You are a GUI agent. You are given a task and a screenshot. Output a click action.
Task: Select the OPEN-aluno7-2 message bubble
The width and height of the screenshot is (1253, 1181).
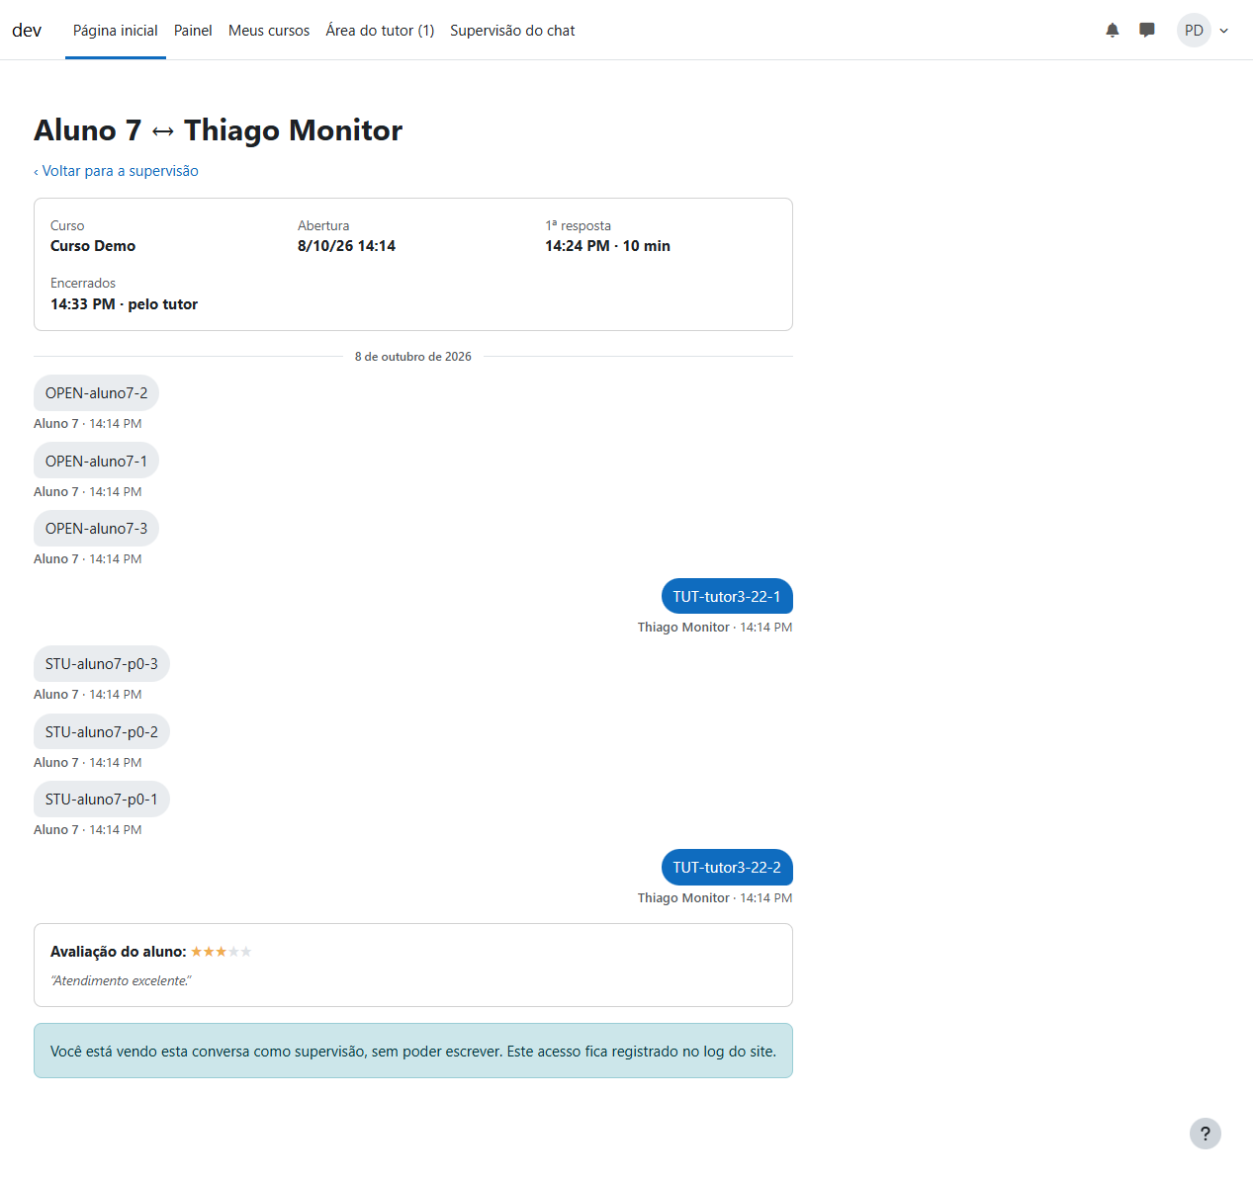(96, 393)
